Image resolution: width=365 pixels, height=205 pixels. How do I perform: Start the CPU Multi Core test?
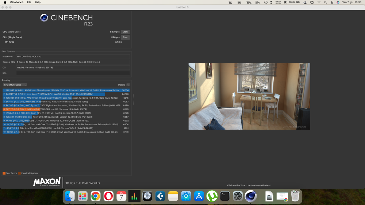click(x=125, y=32)
